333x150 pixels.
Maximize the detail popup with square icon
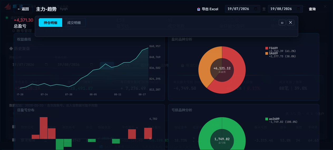coord(282,23)
